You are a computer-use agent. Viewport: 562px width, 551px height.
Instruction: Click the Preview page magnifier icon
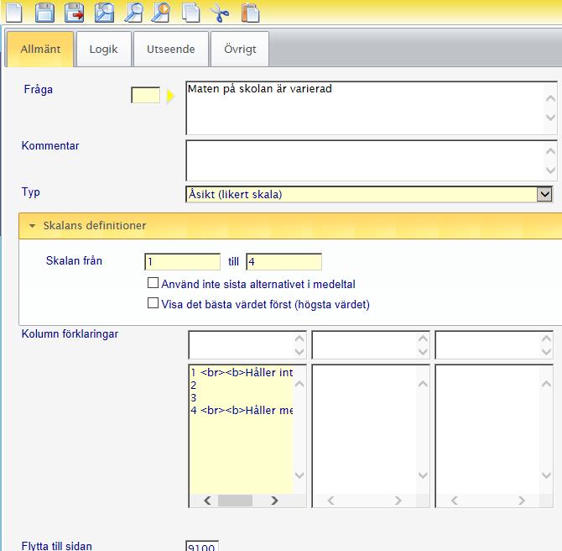133,13
